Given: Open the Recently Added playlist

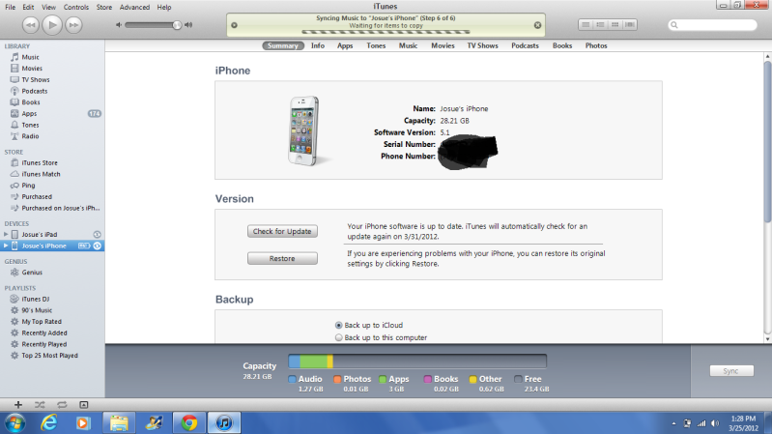Looking at the screenshot, I should (44, 333).
